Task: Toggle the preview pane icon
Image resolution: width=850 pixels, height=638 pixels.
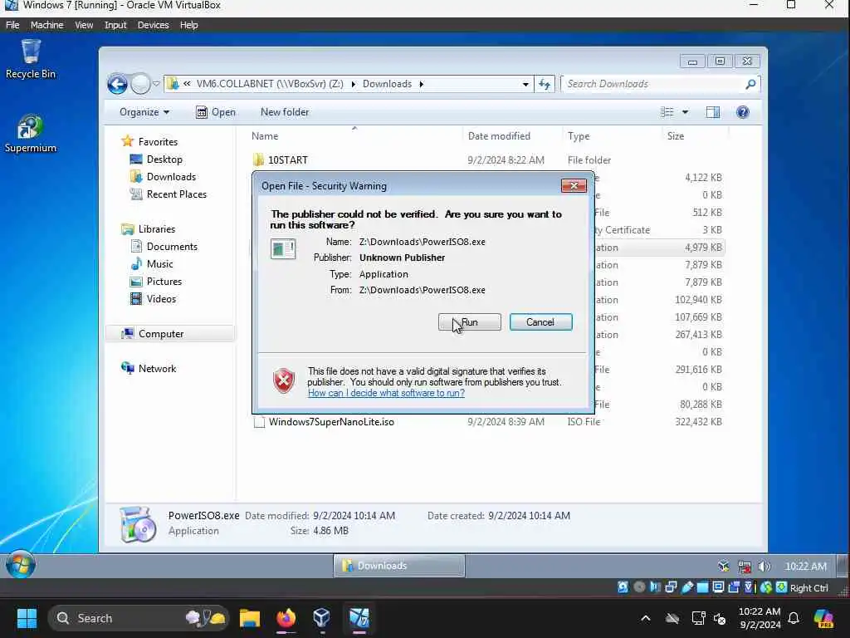Action: coord(713,112)
